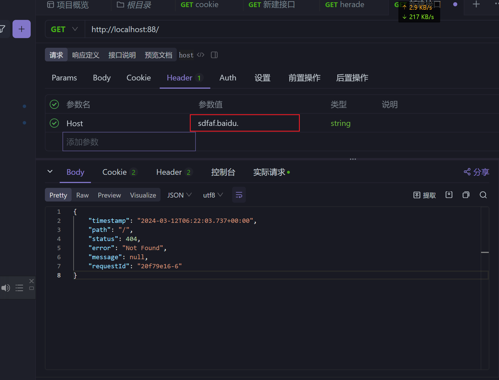
Task: Click the response panel resize dots handle
Action: 353,159
